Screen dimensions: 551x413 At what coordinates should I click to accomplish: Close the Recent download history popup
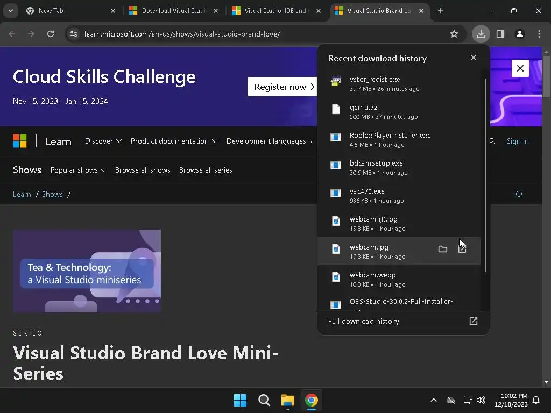(x=474, y=58)
